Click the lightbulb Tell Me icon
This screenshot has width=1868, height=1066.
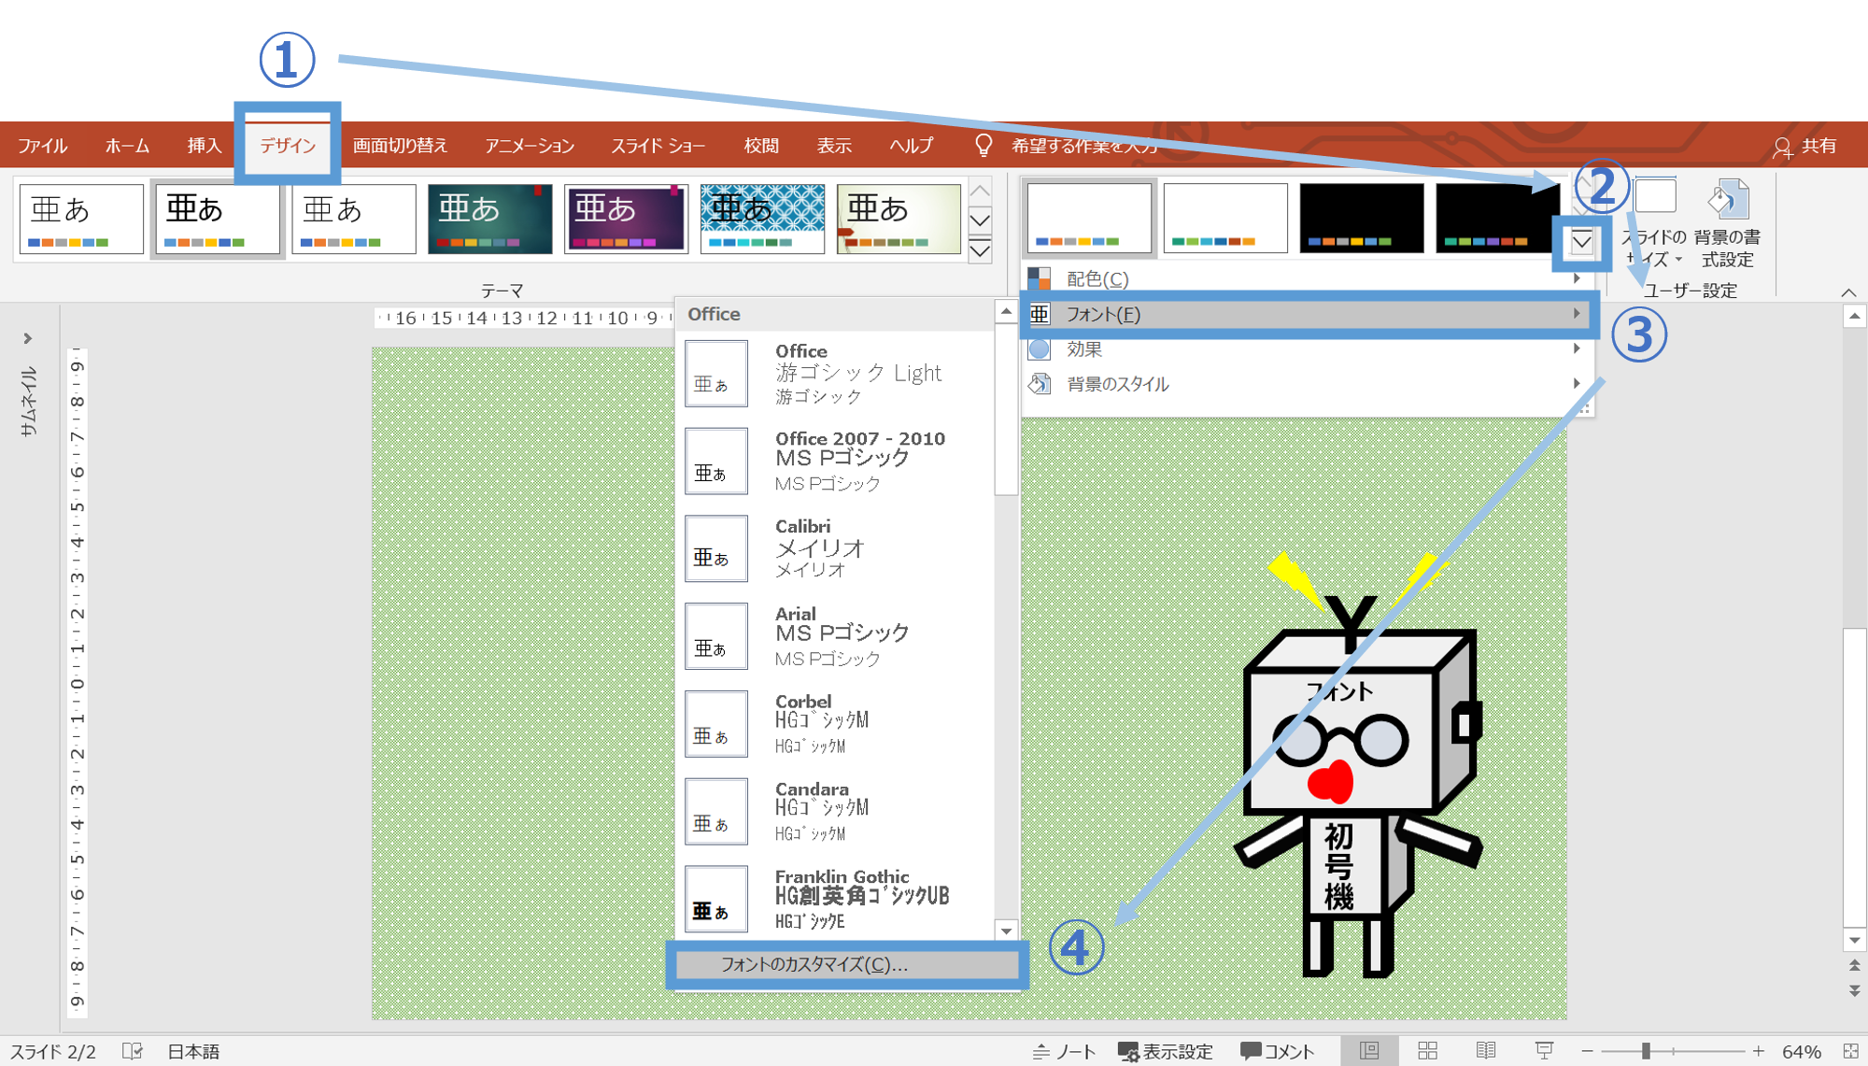984,145
